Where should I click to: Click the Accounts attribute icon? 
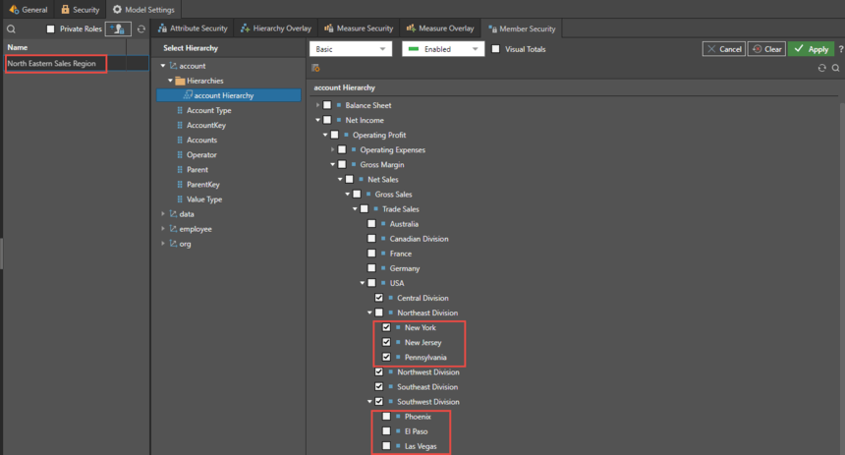(x=180, y=140)
